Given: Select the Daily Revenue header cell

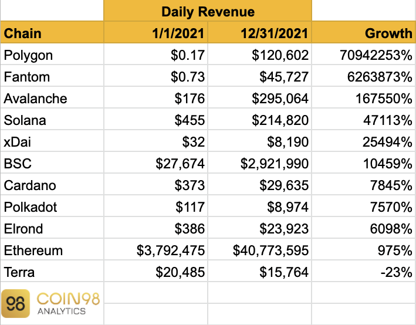Looking at the screenshot, I should pos(208,11).
